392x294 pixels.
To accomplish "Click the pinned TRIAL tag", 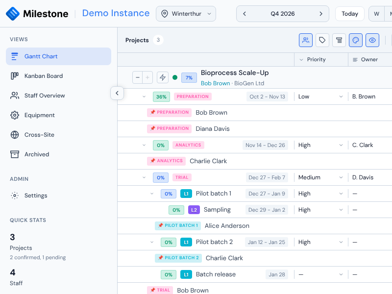I will (x=160, y=290).
